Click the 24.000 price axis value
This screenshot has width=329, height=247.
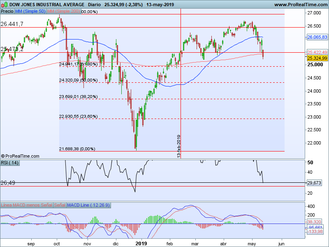point(314,91)
